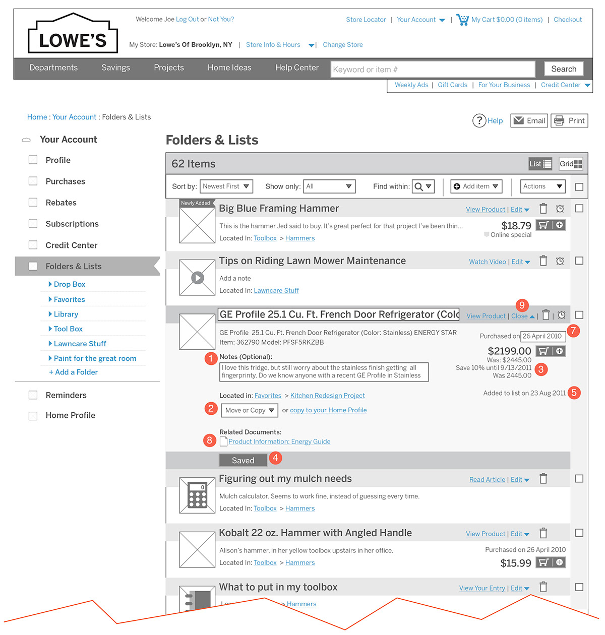Screen dimensions: 605x635
Task: Switch to Grid view
Action: 571,164
